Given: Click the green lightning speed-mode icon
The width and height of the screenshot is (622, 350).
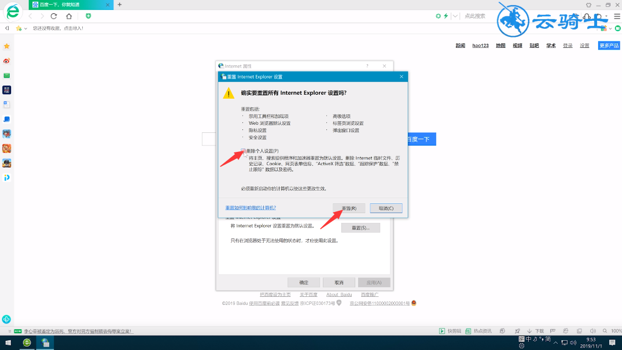Looking at the screenshot, I should click(x=446, y=16).
